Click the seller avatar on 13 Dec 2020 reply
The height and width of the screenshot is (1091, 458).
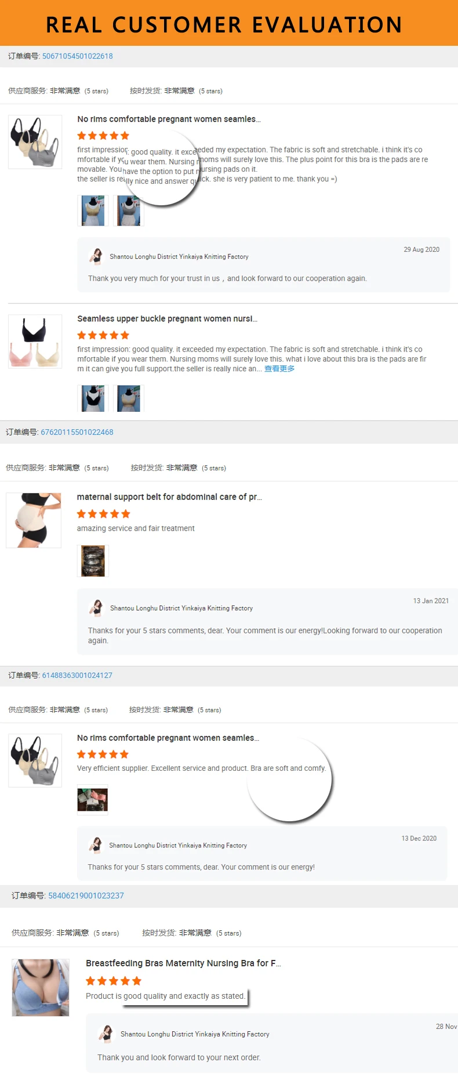tap(96, 845)
